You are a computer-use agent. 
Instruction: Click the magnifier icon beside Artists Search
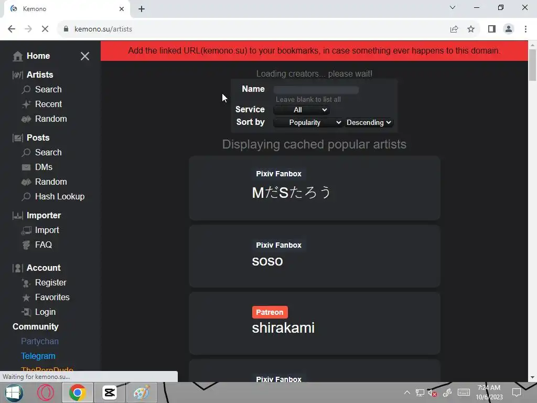[26, 90]
